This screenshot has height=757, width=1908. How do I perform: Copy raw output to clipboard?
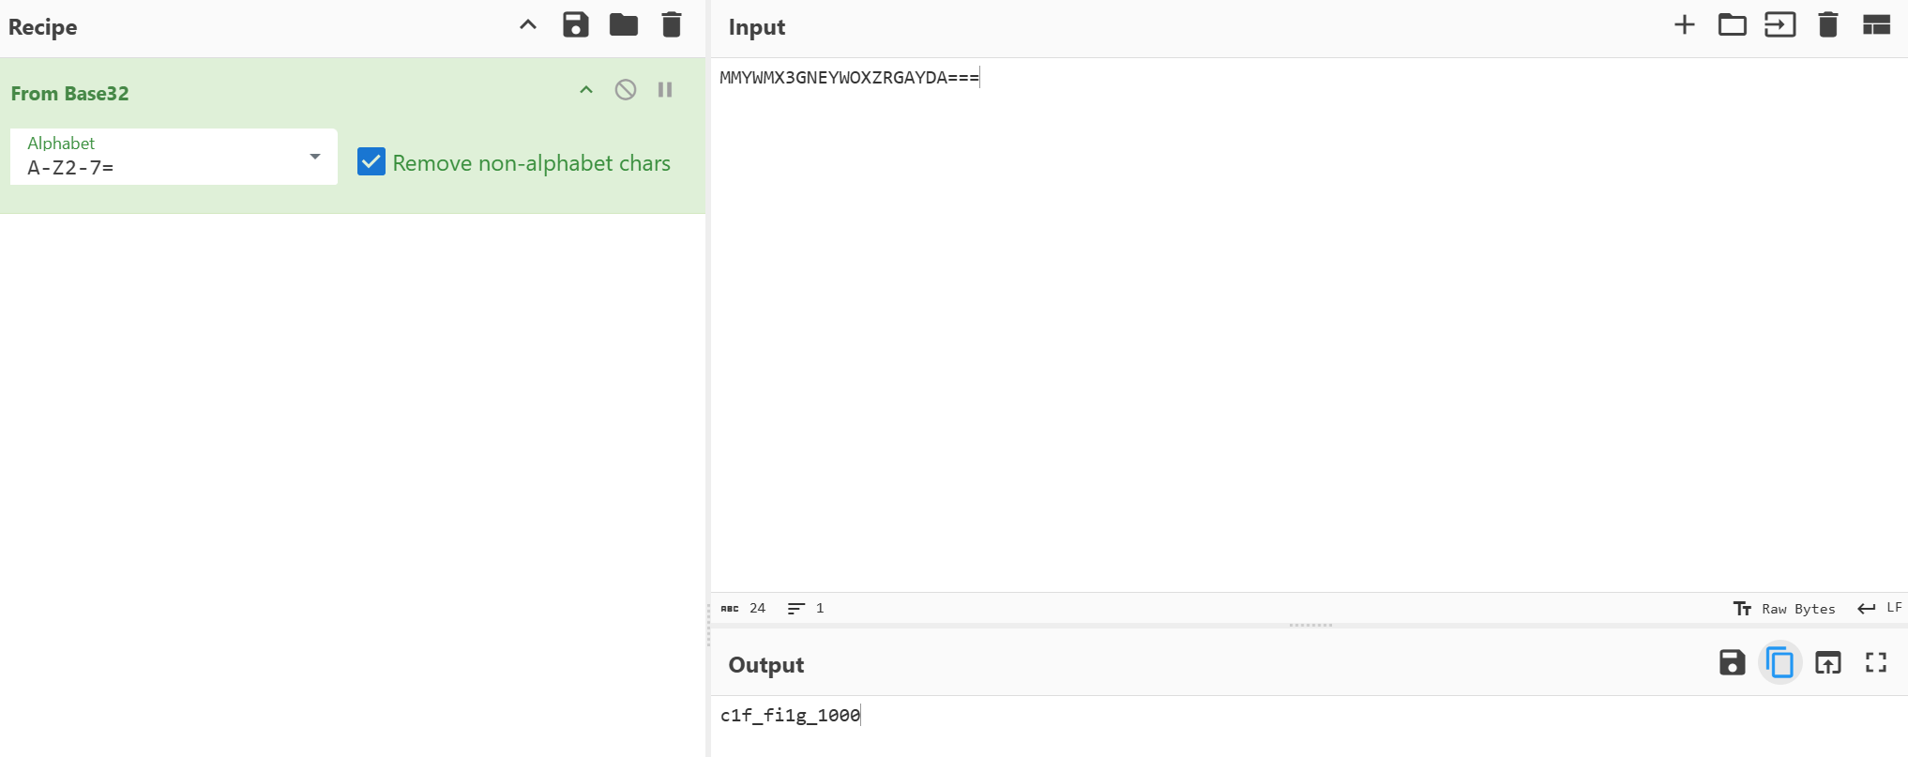[1779, 663]
